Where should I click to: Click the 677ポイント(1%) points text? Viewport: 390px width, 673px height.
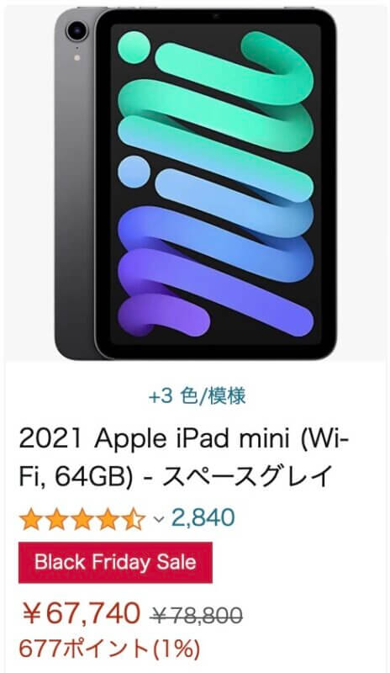tap(109, 649)
